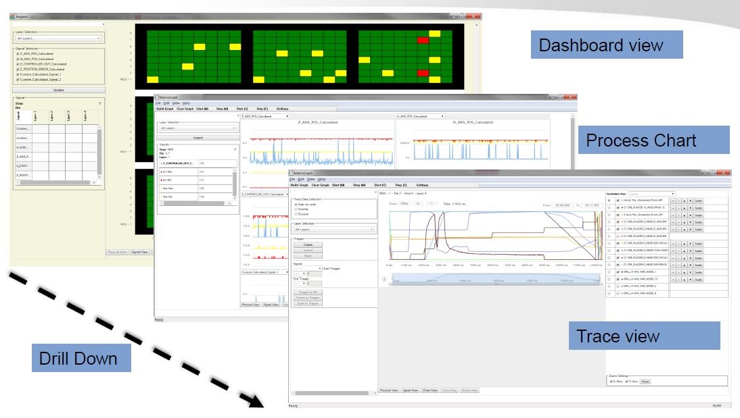Toggle the Y-Axis zoom setting checkbox

[627, 382]
